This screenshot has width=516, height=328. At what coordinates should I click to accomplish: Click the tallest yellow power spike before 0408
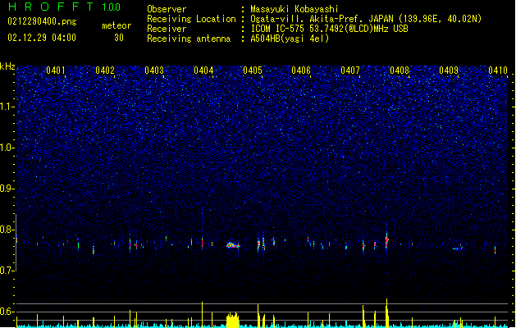tap(387, 313)
